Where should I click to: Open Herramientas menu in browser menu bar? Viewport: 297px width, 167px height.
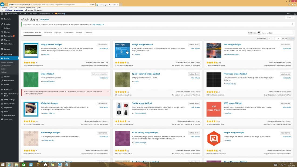(31, 8)
